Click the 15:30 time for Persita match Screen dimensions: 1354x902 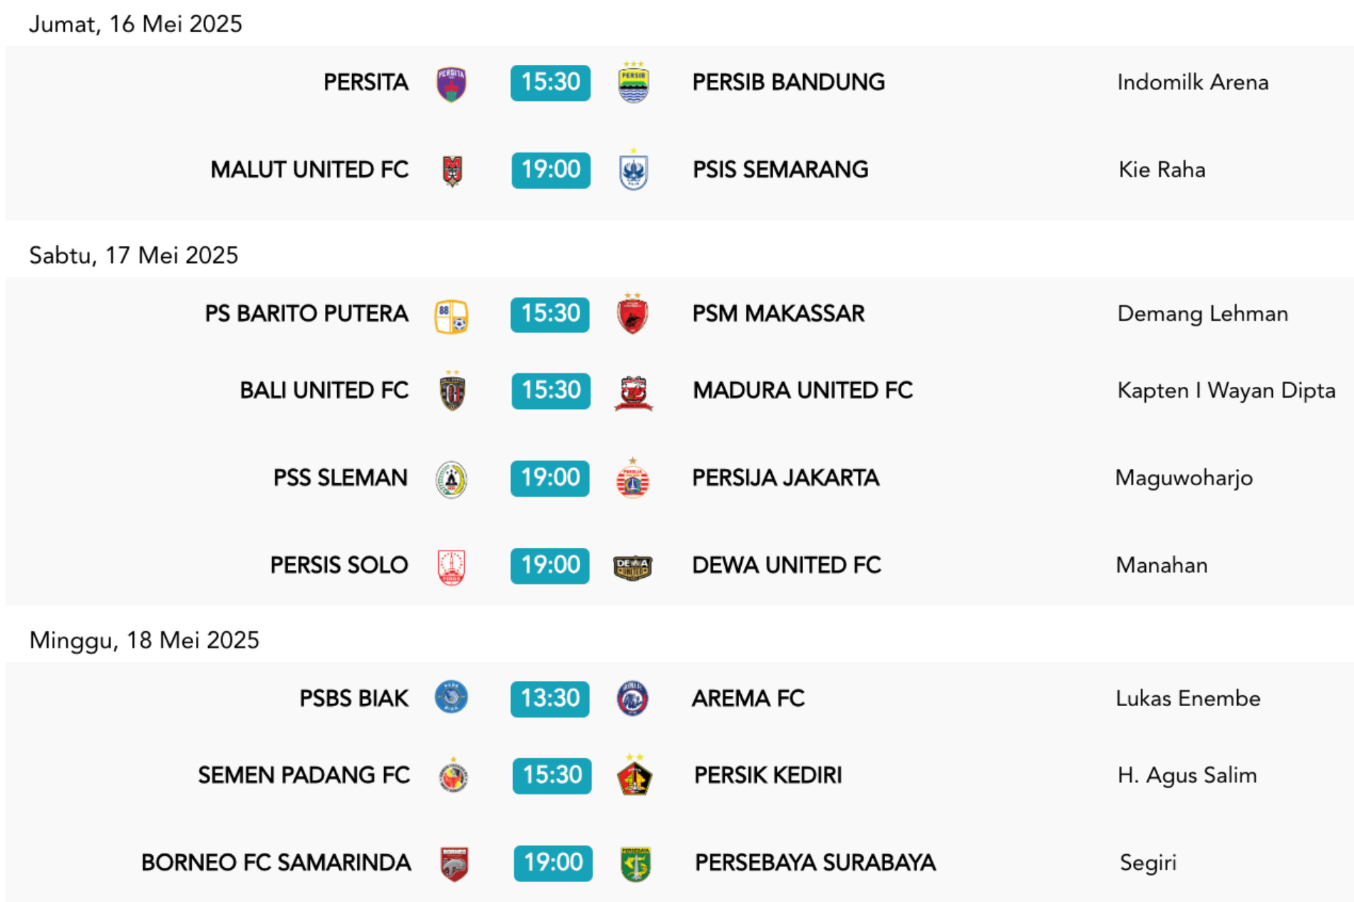pyautogui.click(x=550, y=83)
